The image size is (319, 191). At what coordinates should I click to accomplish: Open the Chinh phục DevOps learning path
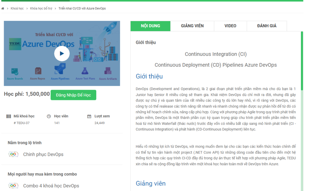(43, 154)
